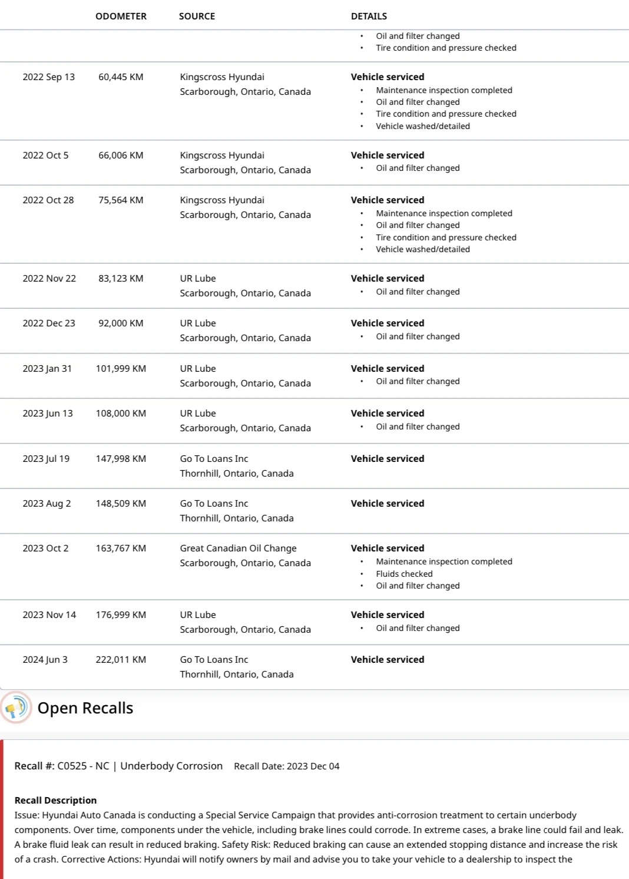Click the Open Recalls megaphone icon
Image resolution: width=629 pixels, height=879 pixels.
(16, 707)
